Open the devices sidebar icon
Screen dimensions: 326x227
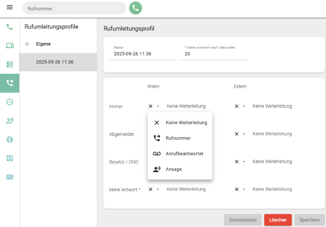click(9, 46)
